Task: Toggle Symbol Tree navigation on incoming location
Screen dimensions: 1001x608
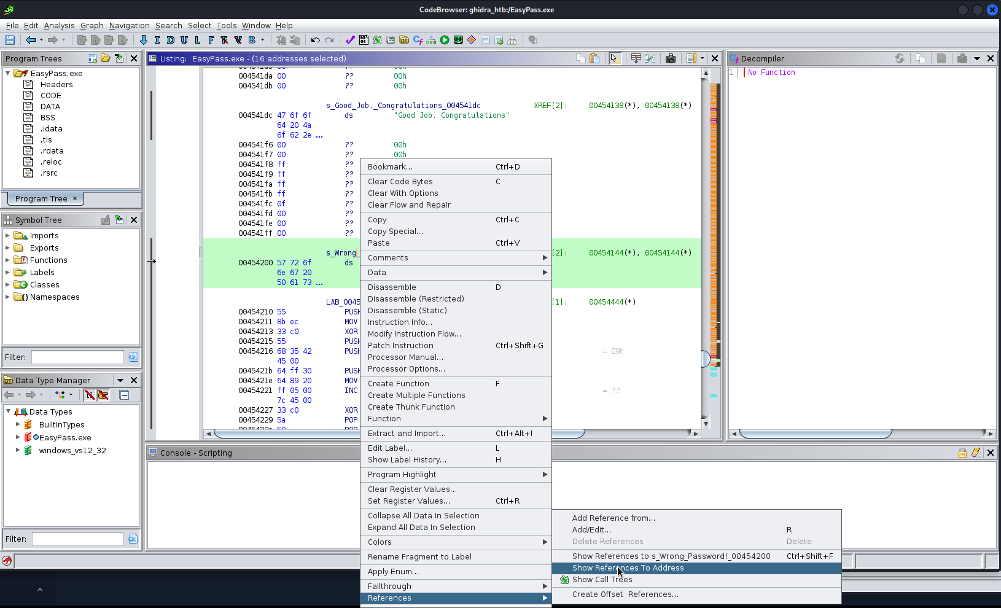Action: [119, 220]
